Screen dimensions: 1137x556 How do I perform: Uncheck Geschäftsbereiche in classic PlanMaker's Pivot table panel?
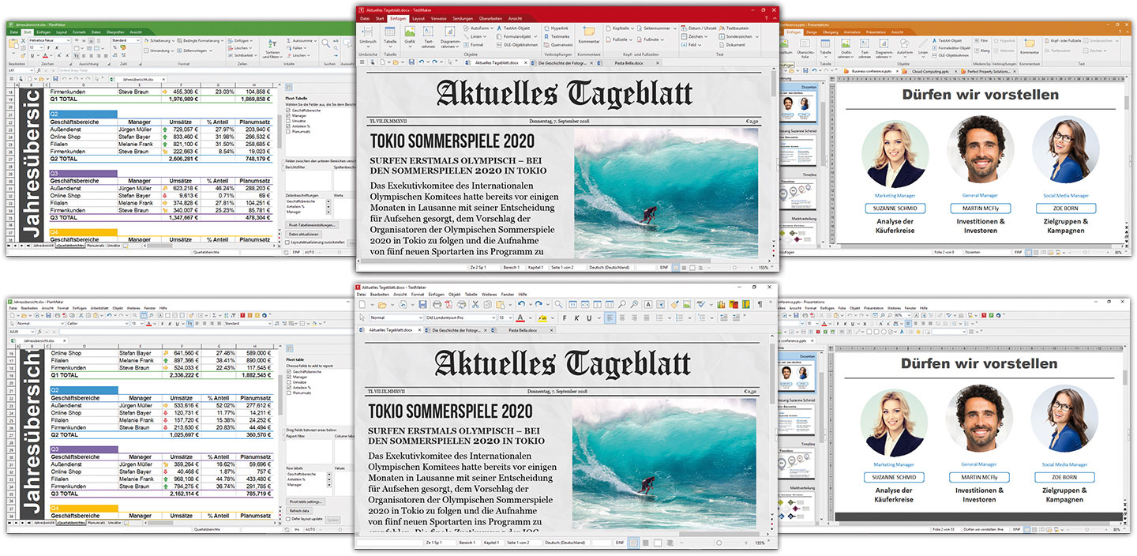pos(288,371)
